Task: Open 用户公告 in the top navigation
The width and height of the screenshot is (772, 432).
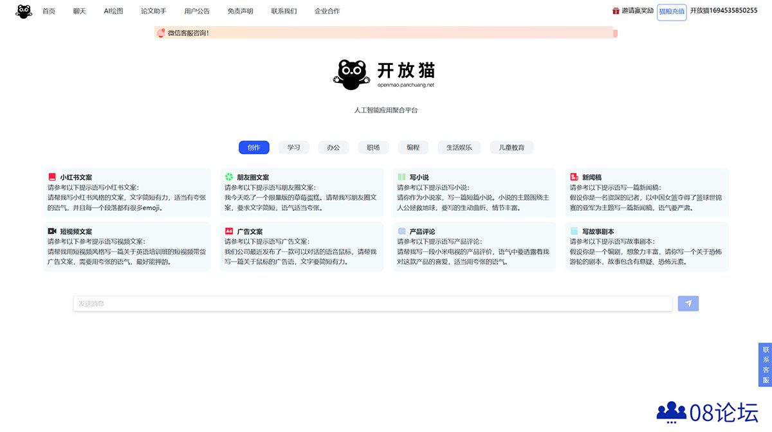Action: (197, 11)
